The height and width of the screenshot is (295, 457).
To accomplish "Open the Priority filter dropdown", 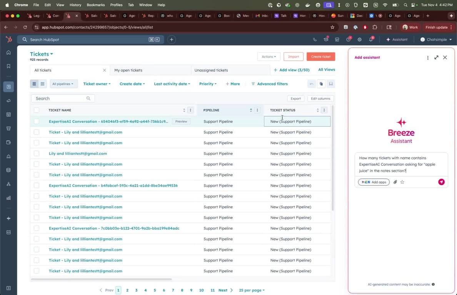I will pyautogui.click(x=208, y=84).
